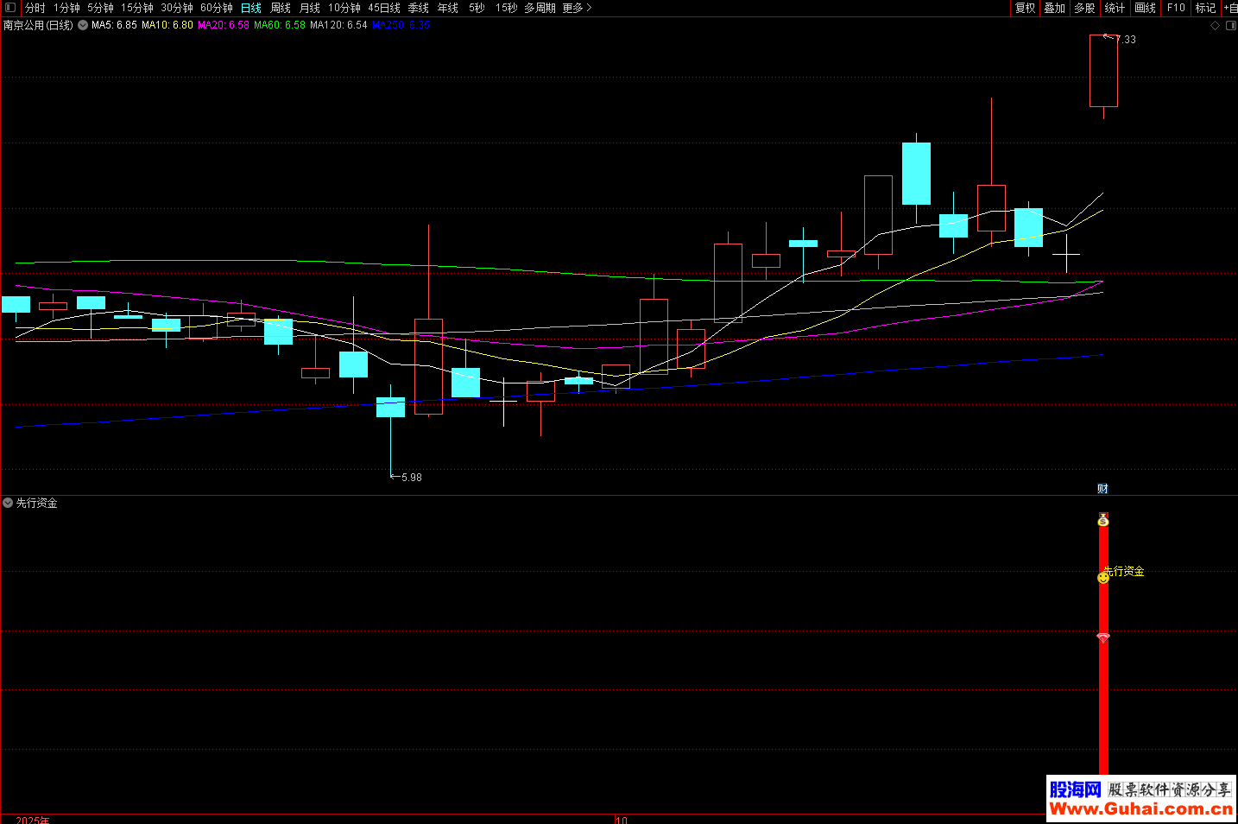Image resolution: width=1238 pixels, height=824 pixels.
Task: Open F10 company information
Action: tap(1176, 8)
